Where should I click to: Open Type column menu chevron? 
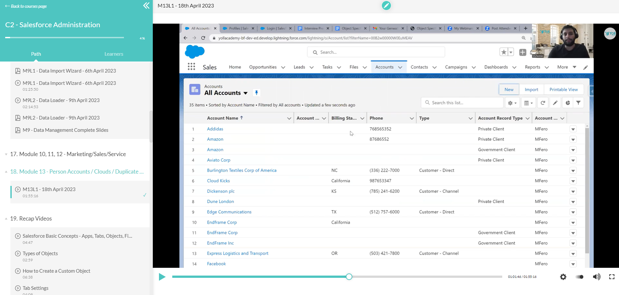pos(470,118)
